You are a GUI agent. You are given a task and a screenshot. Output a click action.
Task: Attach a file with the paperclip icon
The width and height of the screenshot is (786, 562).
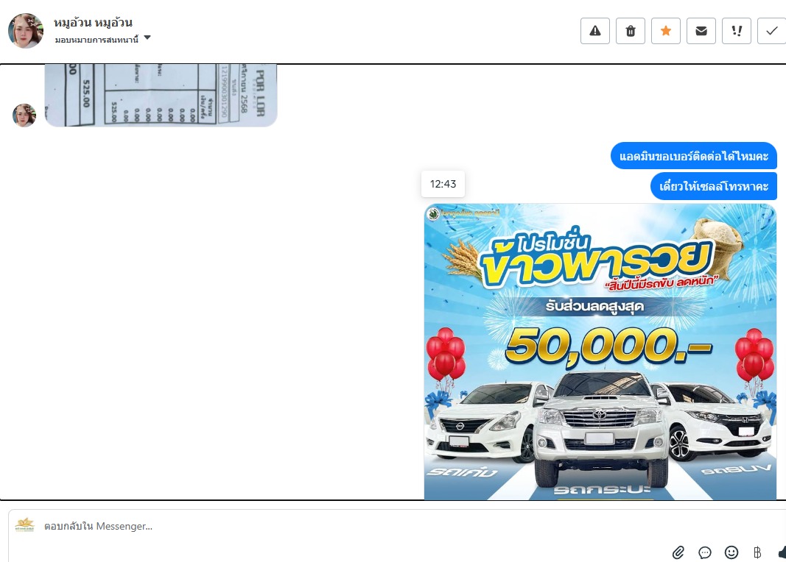(678, 552)
